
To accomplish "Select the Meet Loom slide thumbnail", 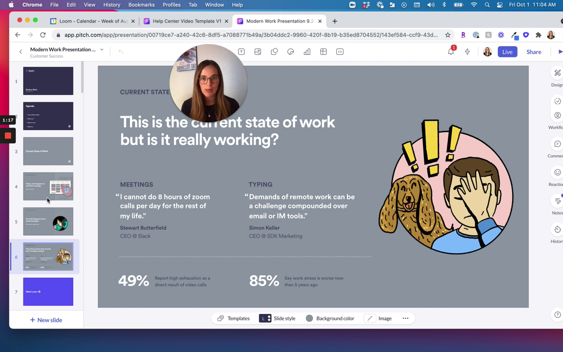I will (48, 291).
